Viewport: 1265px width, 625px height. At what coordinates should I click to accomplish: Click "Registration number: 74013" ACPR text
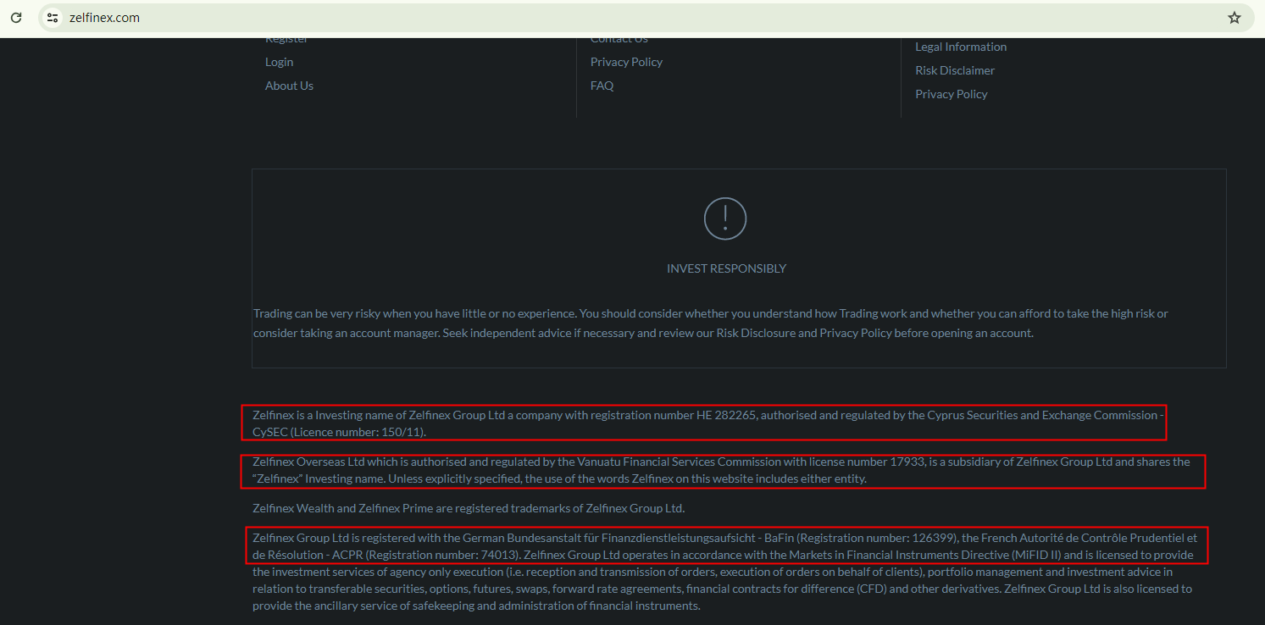tap(441, 555)
